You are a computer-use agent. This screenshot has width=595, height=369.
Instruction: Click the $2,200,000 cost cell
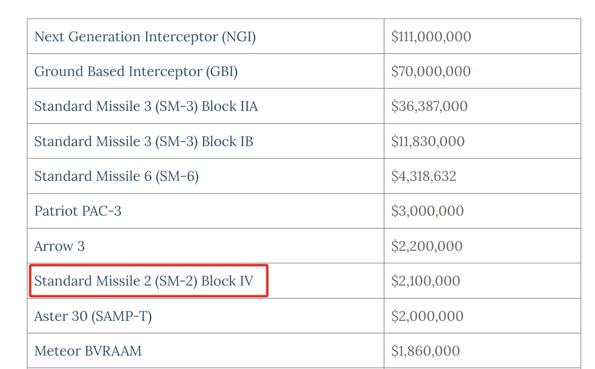pos(427,246)
